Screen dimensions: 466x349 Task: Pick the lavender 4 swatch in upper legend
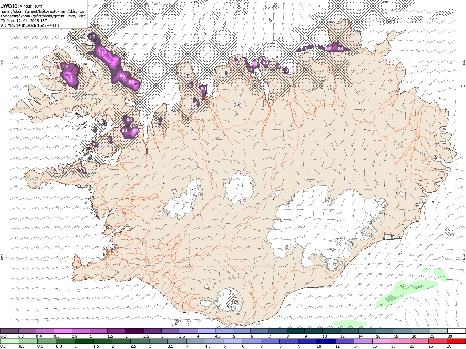(206, 331)
